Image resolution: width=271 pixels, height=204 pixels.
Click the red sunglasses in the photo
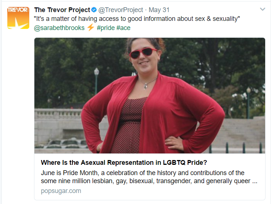click(x=143, y=53)
